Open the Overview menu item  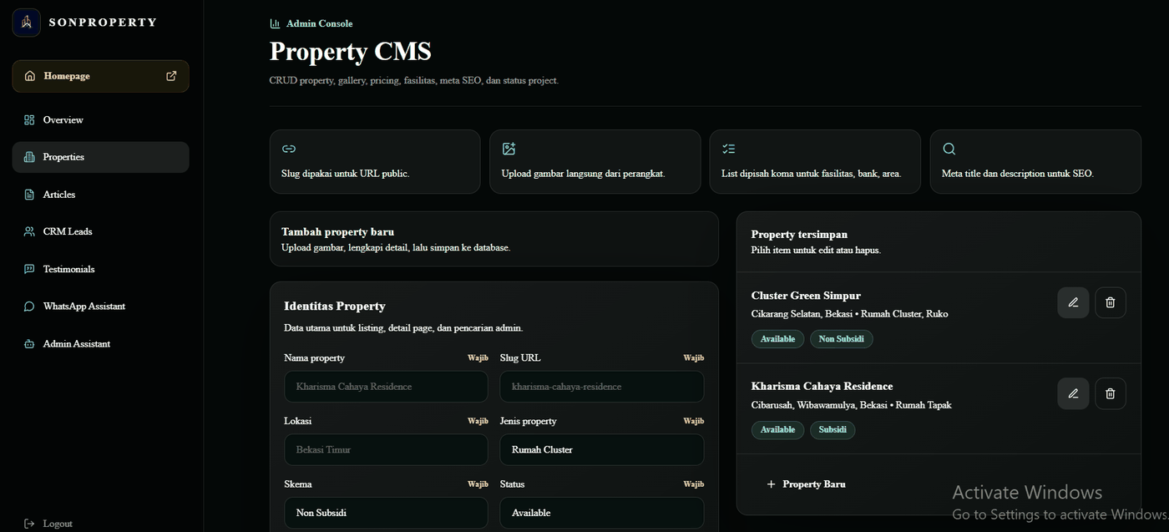pos(100,120)
